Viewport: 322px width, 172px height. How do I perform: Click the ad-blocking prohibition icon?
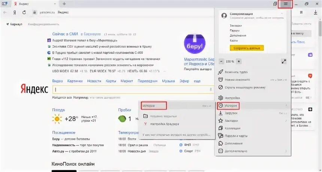coord(221,87)
